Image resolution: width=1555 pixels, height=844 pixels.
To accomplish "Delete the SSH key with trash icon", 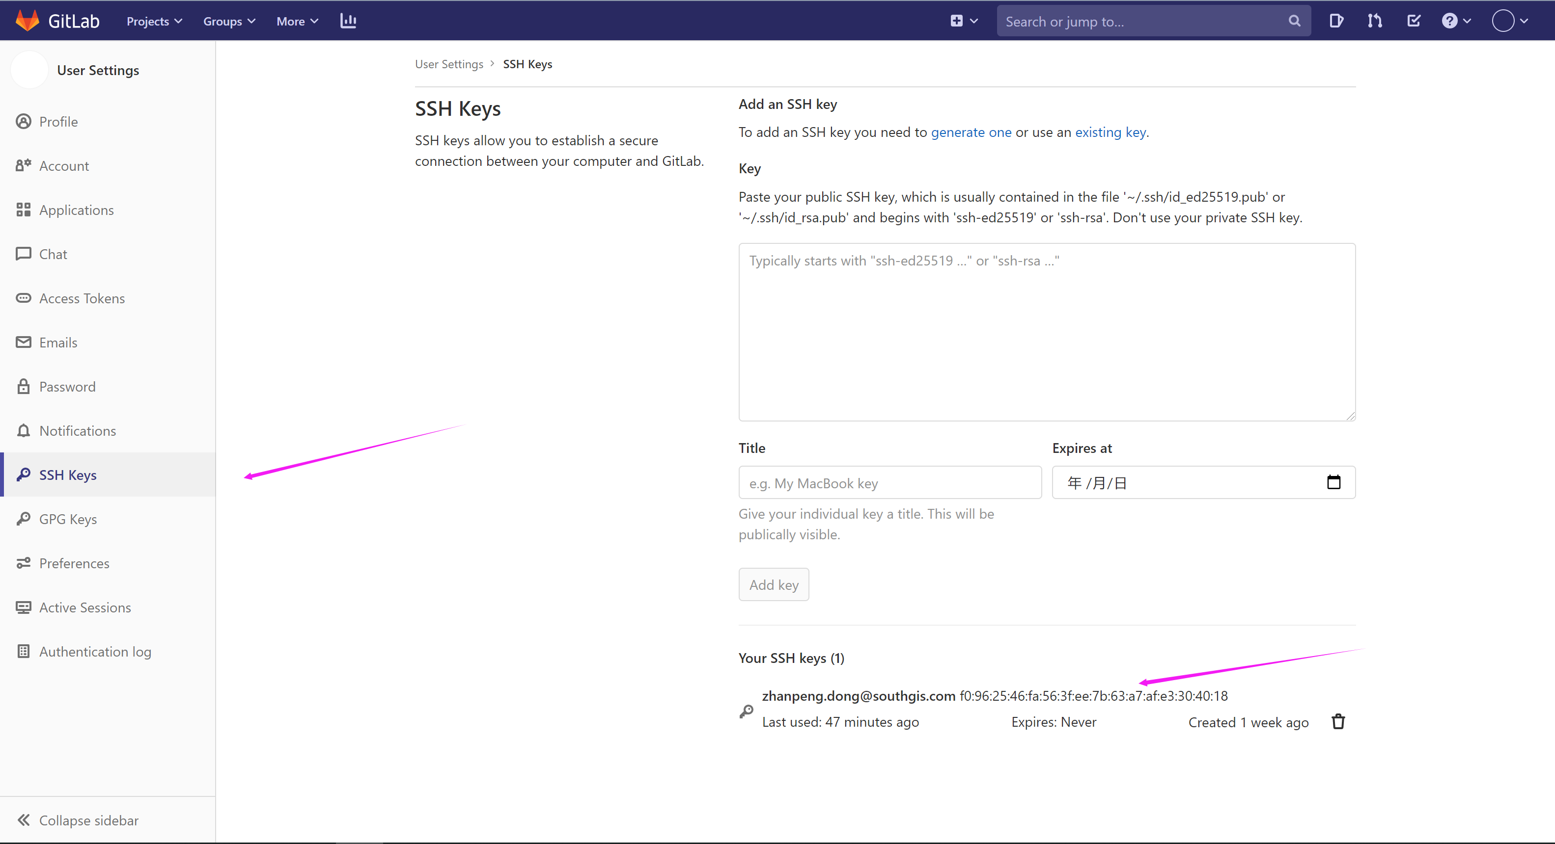I will click(1338, 721).
